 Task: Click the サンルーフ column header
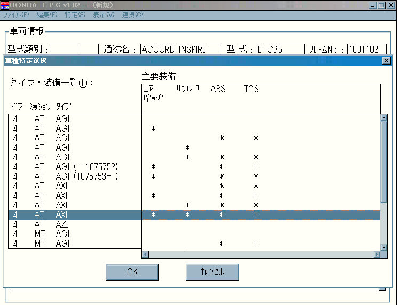(x=188, y=89)
